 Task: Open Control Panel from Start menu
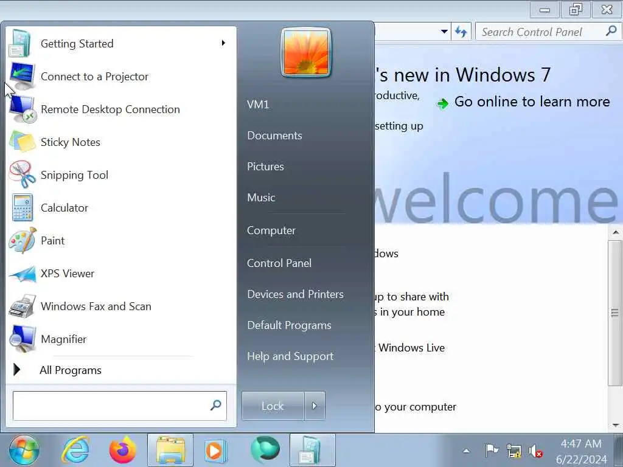[x=279, y=263]
